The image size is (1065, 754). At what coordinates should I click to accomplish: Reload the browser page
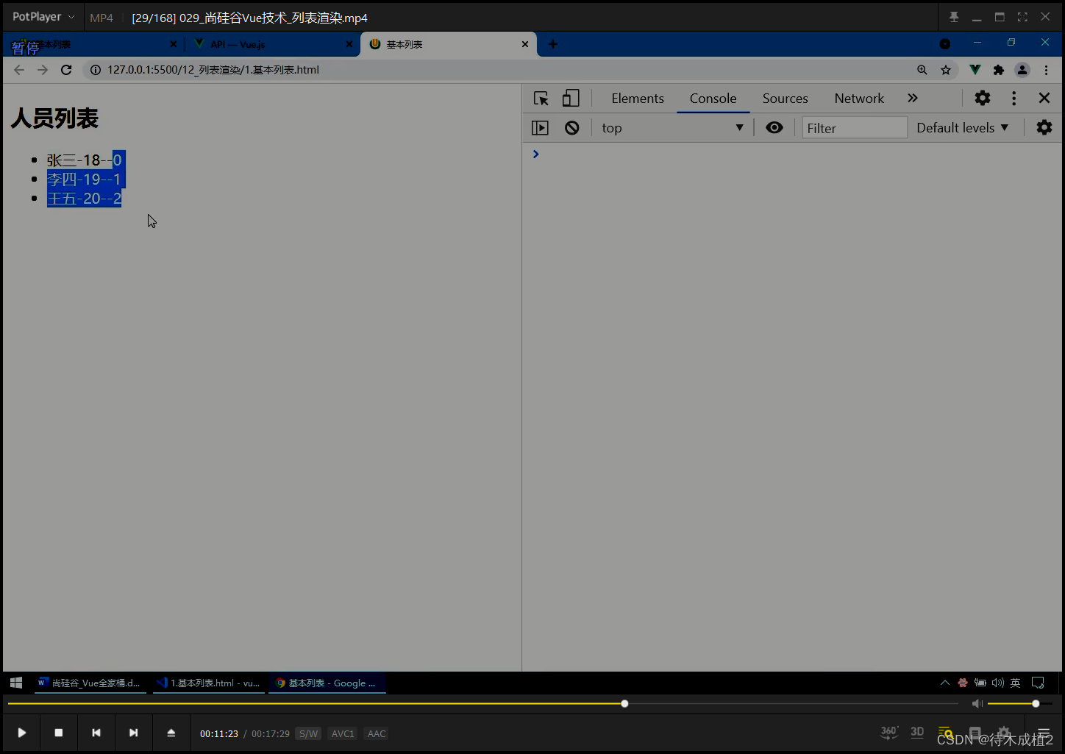[66, 70]
